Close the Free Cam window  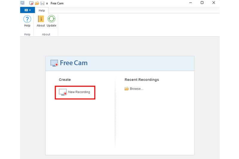[213, 3]
